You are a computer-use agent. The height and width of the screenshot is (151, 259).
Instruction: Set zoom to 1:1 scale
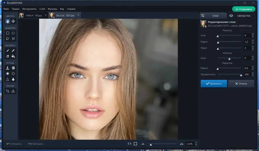(129, 144)
